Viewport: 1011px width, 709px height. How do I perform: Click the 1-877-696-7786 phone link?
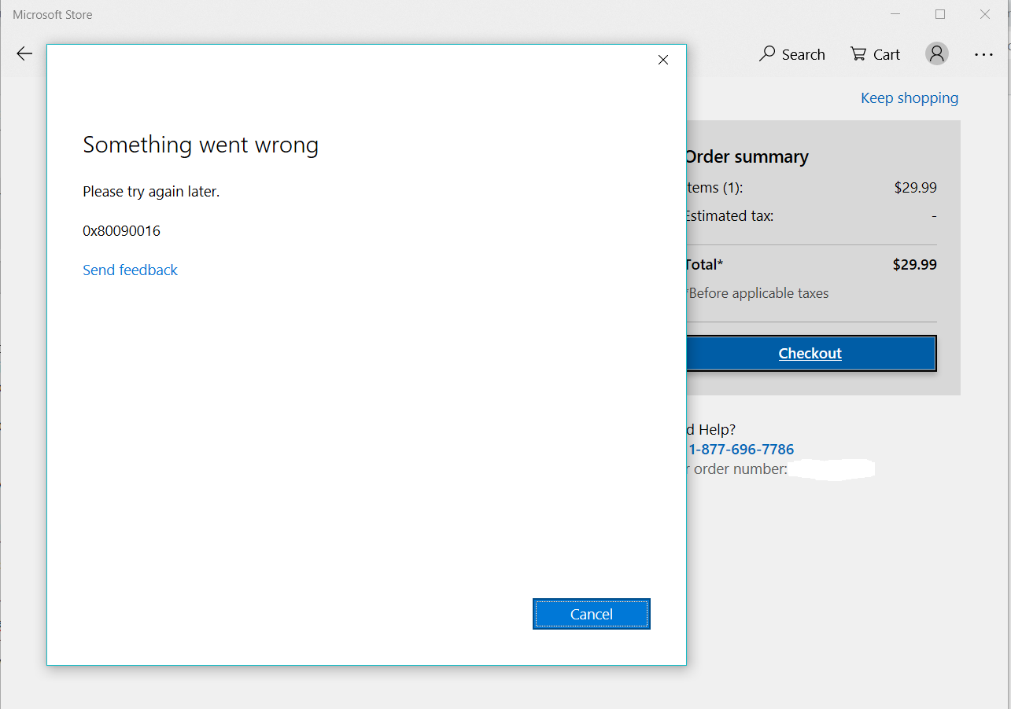point(741,450)
